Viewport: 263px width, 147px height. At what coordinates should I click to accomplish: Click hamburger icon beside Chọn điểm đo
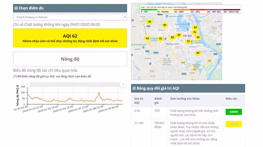click(16, 8)
